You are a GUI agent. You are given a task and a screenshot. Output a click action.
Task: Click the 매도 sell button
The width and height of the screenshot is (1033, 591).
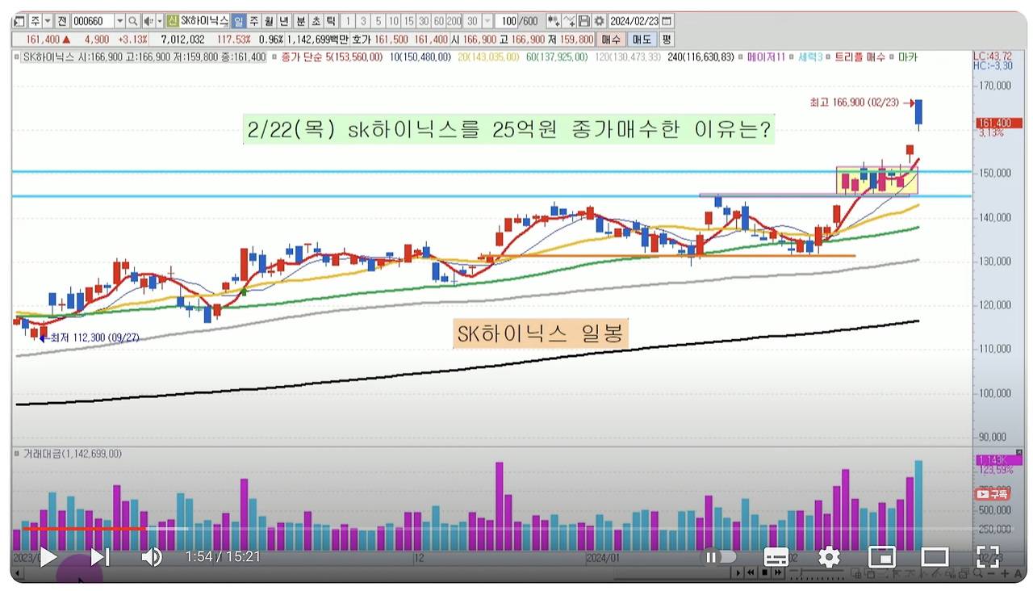(x=642, y=39)
